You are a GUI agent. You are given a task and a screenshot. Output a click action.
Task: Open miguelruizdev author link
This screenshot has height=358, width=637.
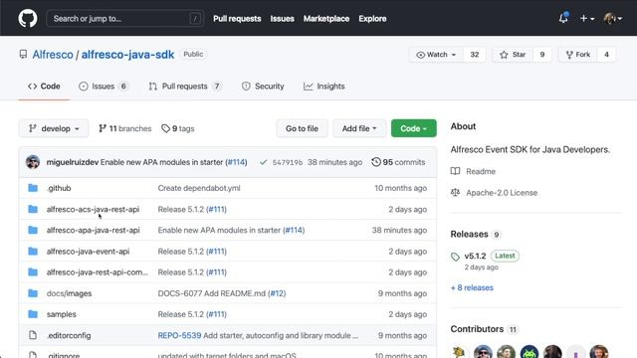tap(73, 162)
